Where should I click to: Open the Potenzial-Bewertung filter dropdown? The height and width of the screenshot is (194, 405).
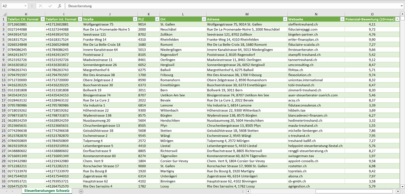[x=397, y=19]
